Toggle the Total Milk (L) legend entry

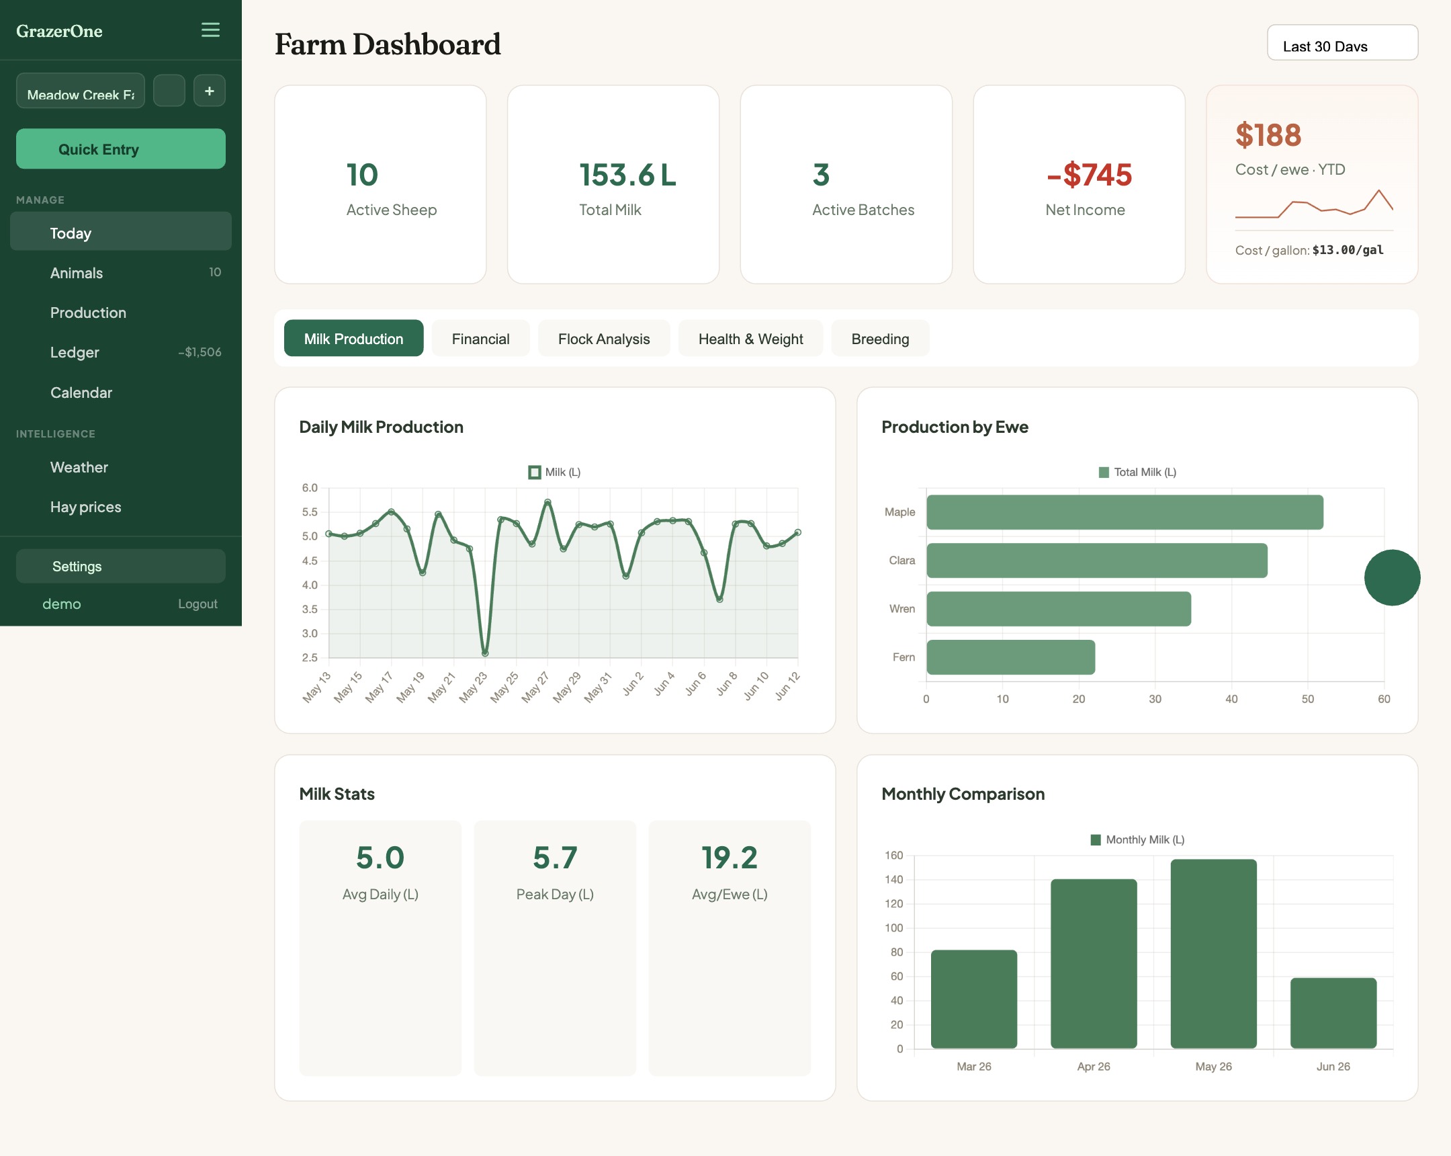1137,472
